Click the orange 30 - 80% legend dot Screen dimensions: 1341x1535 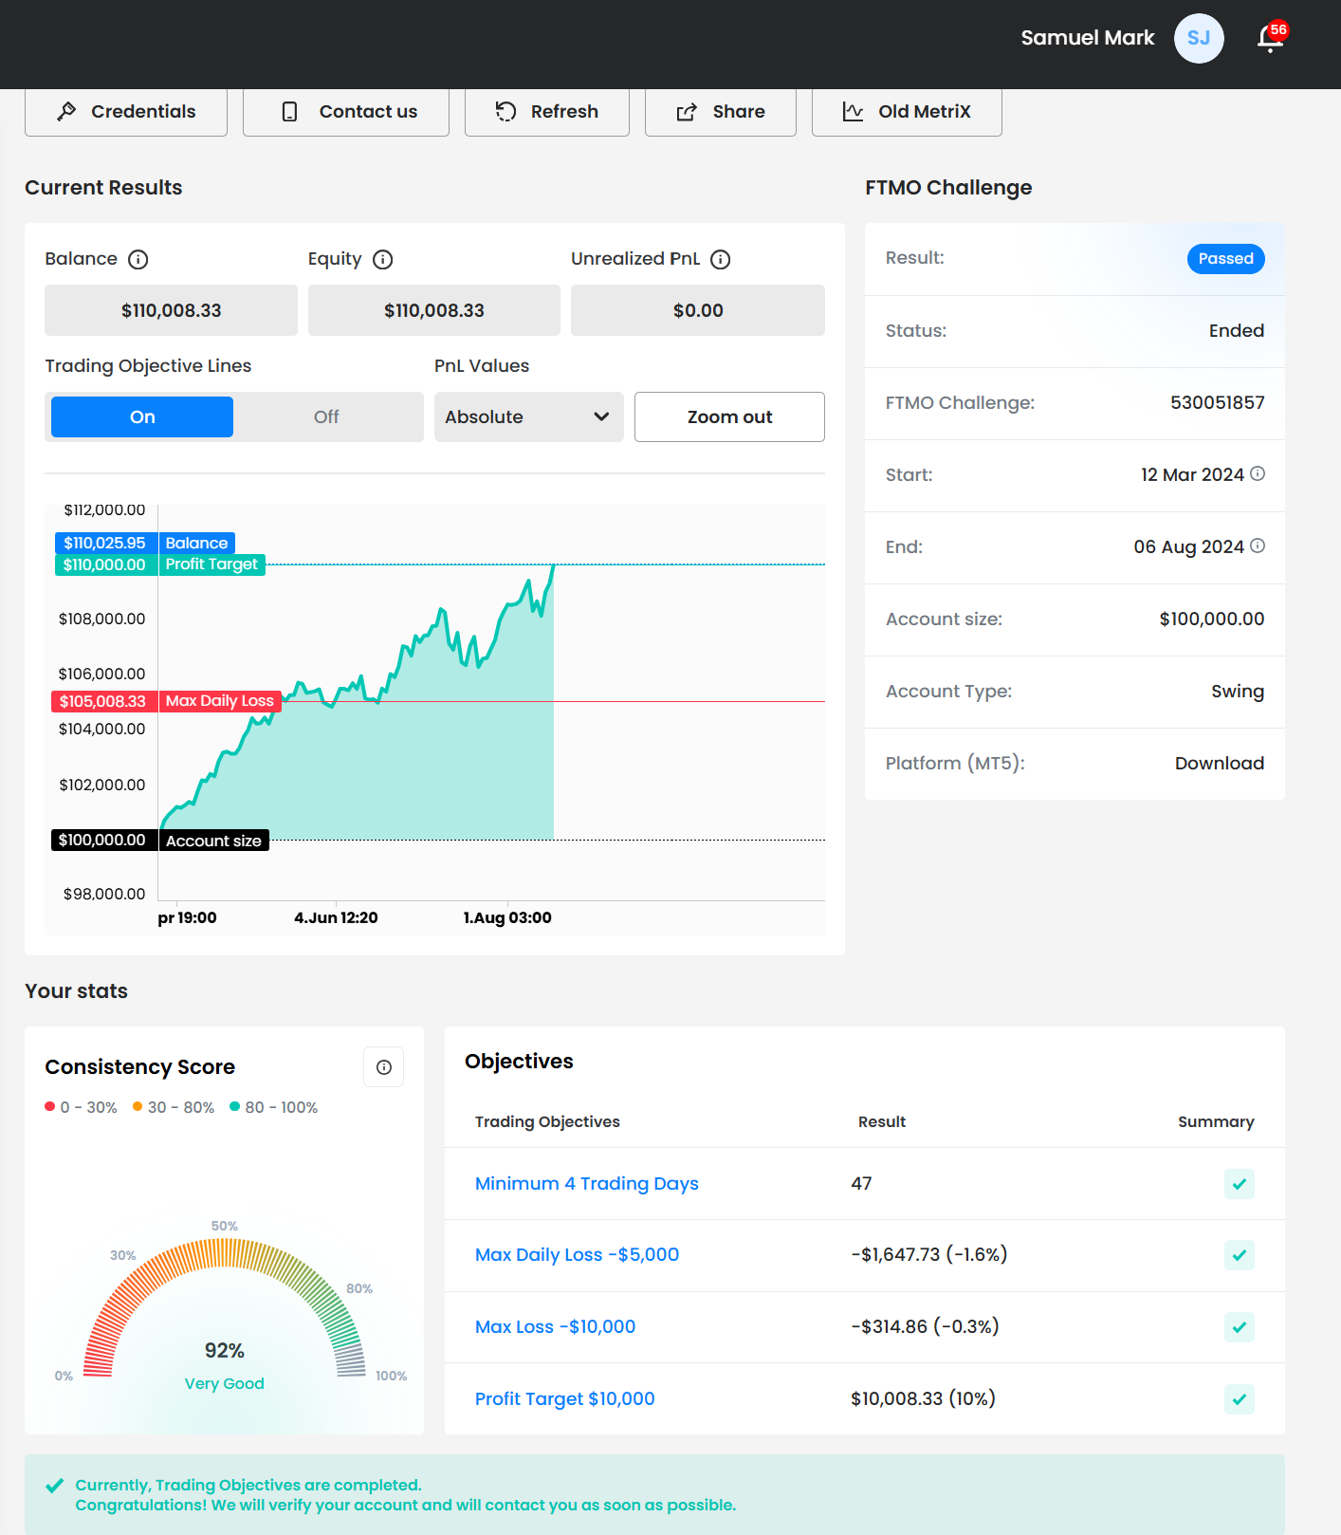point(138,1106)
